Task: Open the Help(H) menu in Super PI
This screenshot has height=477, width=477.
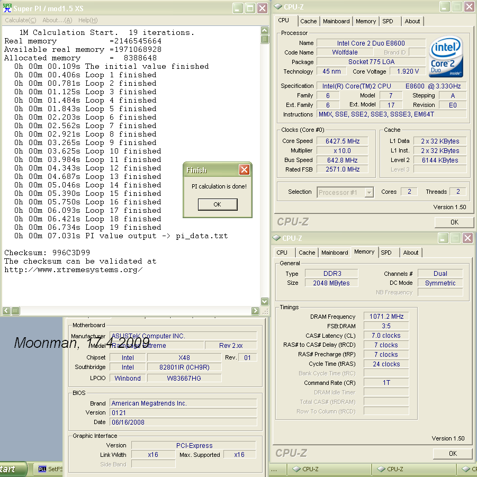Action: point(88,20)
